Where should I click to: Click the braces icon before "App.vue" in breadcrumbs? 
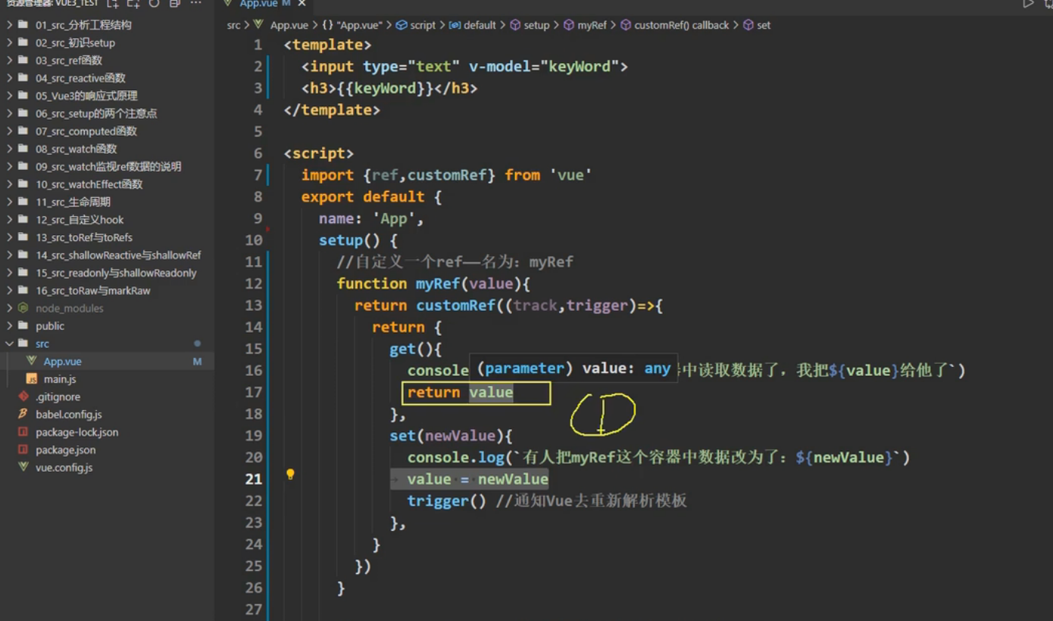(327, 25)
